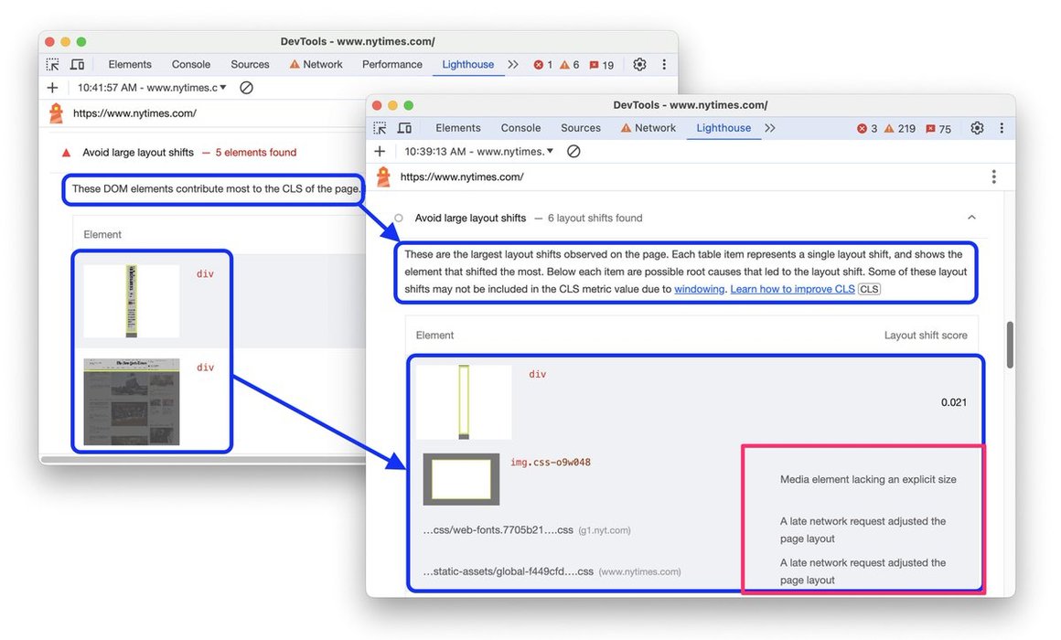Clear all reports icon in front window
This screenshot has width=1061, height=640.
[573, 152]
